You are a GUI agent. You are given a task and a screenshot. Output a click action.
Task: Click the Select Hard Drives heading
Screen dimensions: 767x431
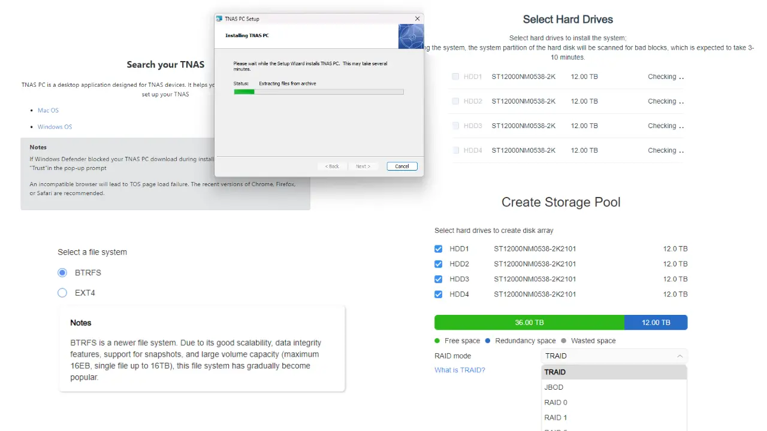(x=568, y=20)
